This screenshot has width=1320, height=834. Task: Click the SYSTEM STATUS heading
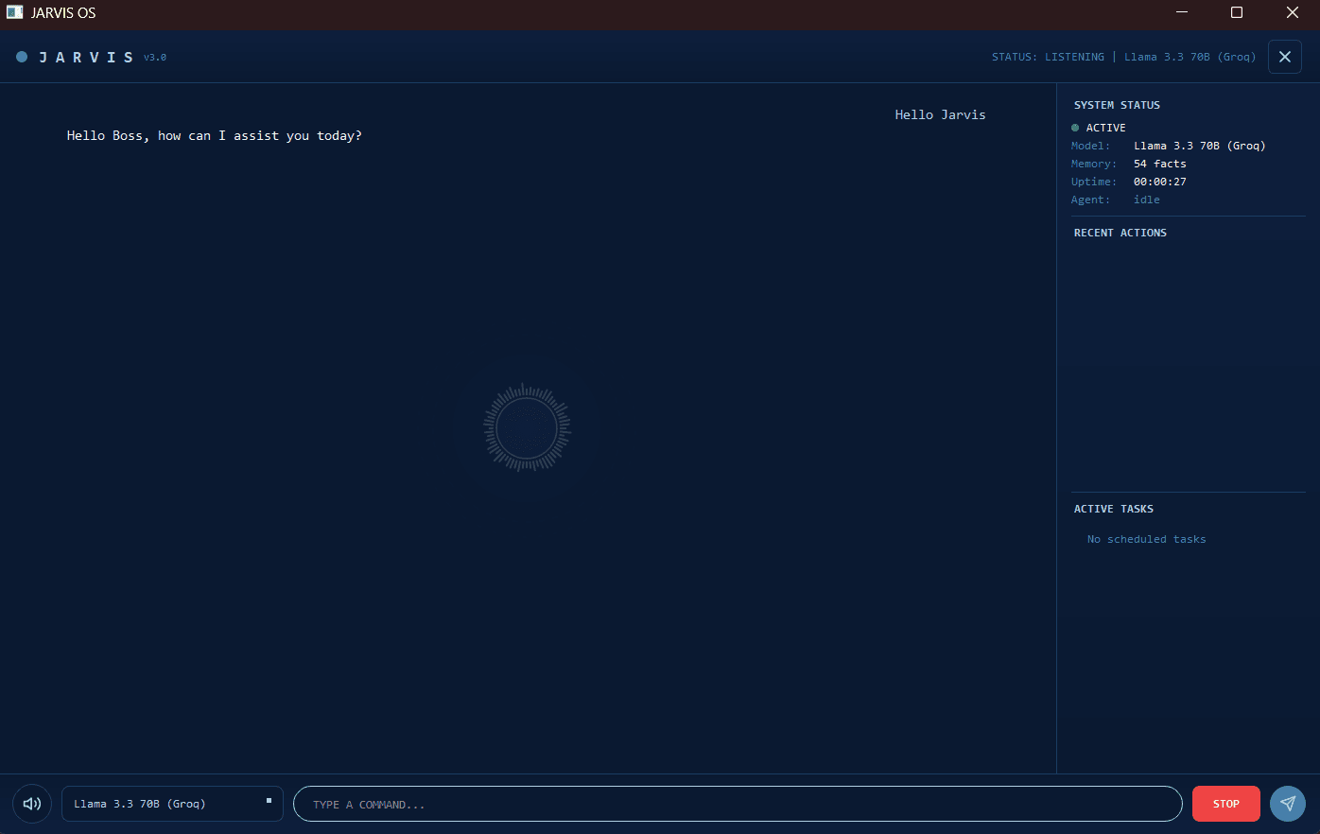point(1117,105)
